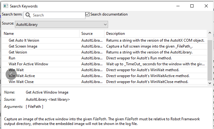Click the round back arrow overlay button
The height and width of the screenshot is (129, 214).
click(x=11, y=74)
